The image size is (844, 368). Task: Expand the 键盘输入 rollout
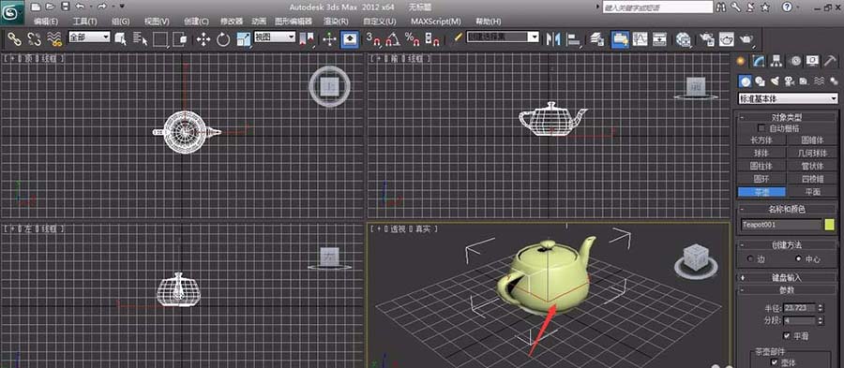tap(788, 278)
